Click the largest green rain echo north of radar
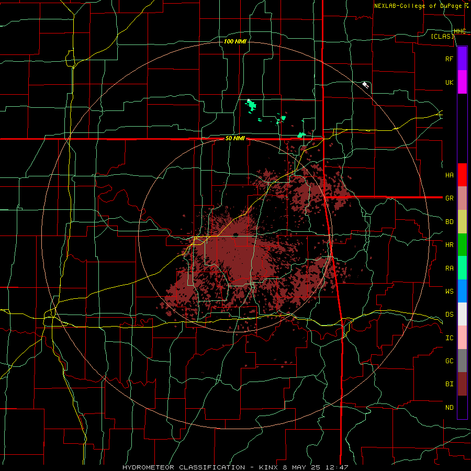Image resolution: width=471 pixels, height=471 pixels. click(251, 105)
